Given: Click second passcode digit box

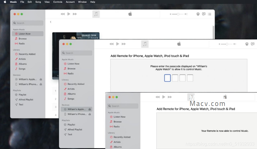Looking at the screenshot, I should (x=175, y=78).
